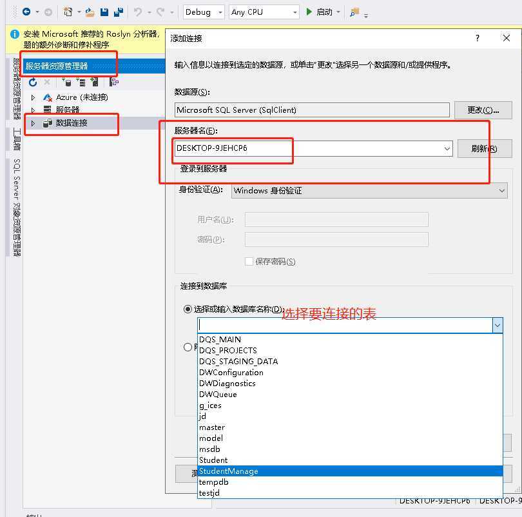Click the Navigate Backward arrow icon

[x=26, y=12]
